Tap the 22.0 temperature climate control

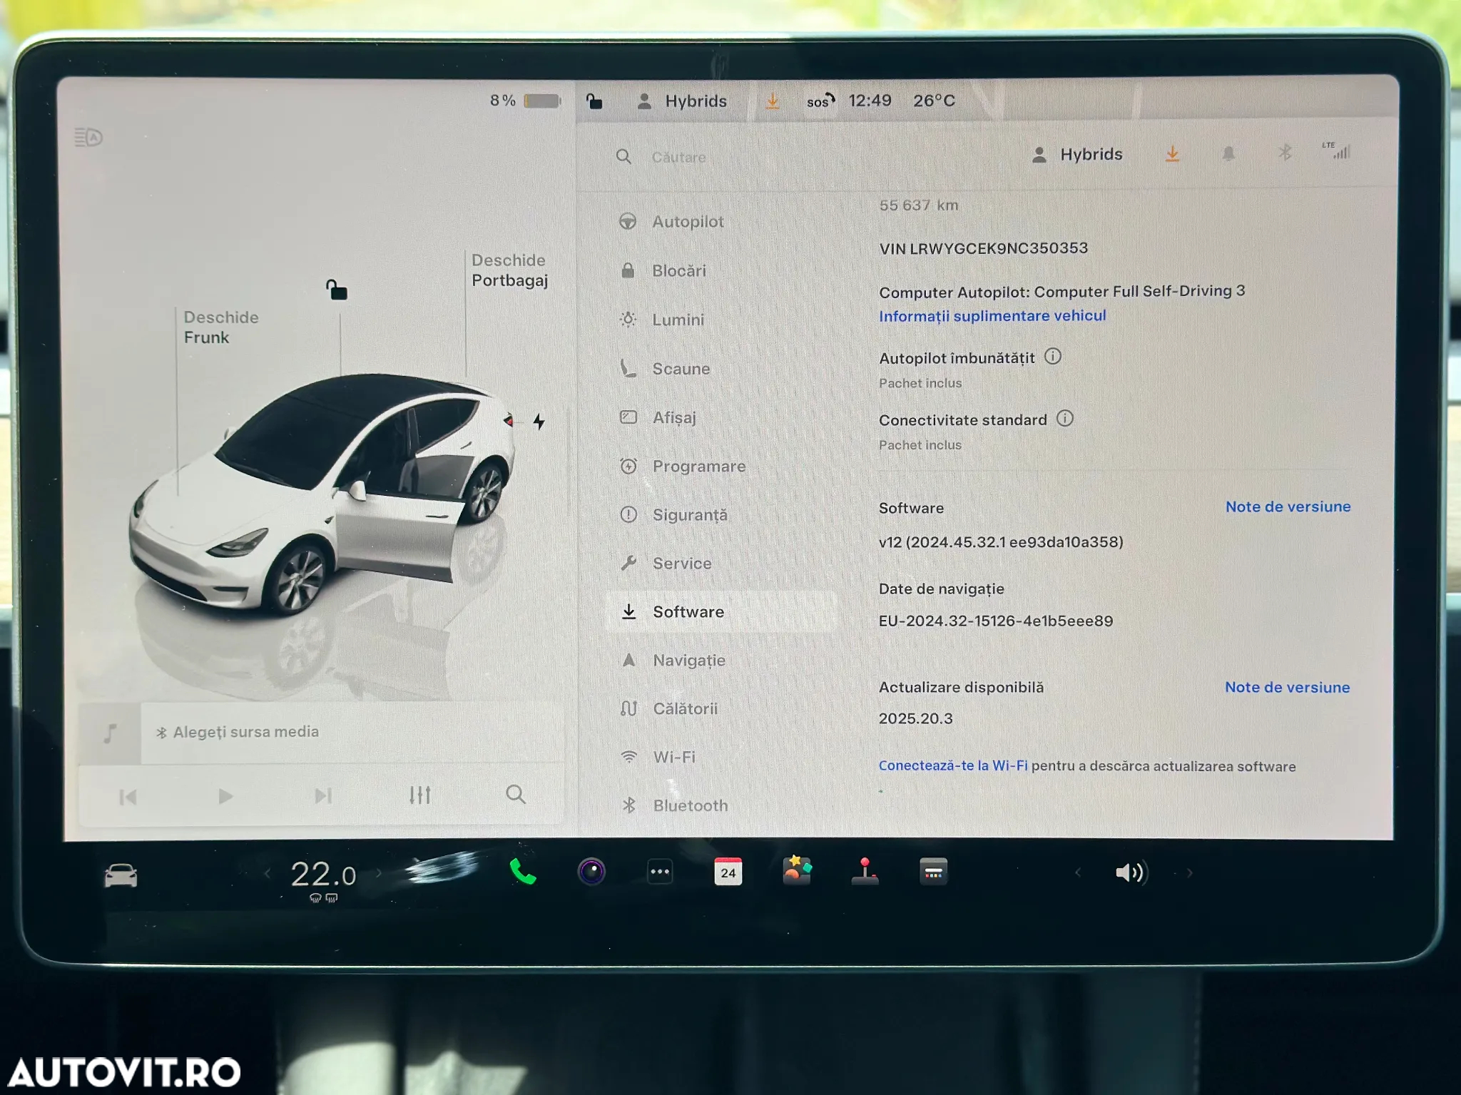pyautogui.click(x=323, y=875)
